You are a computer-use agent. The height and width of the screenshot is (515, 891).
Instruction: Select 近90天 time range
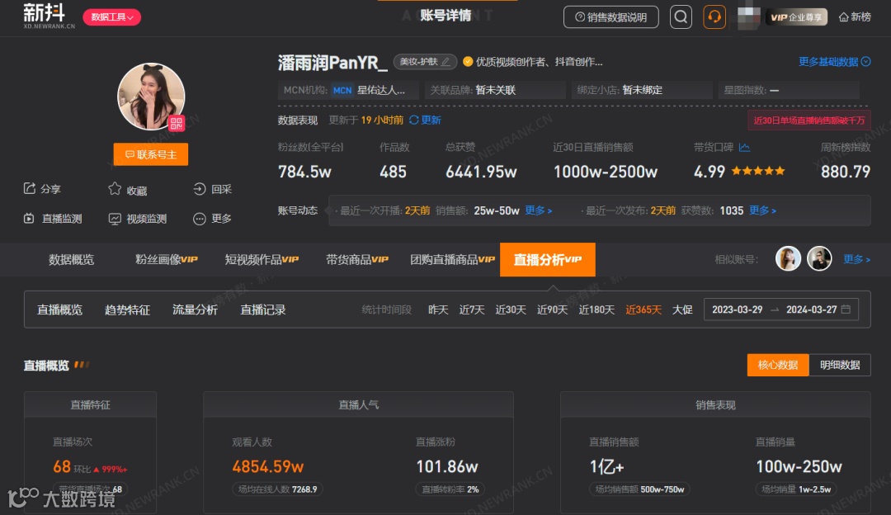coord(552,309)
